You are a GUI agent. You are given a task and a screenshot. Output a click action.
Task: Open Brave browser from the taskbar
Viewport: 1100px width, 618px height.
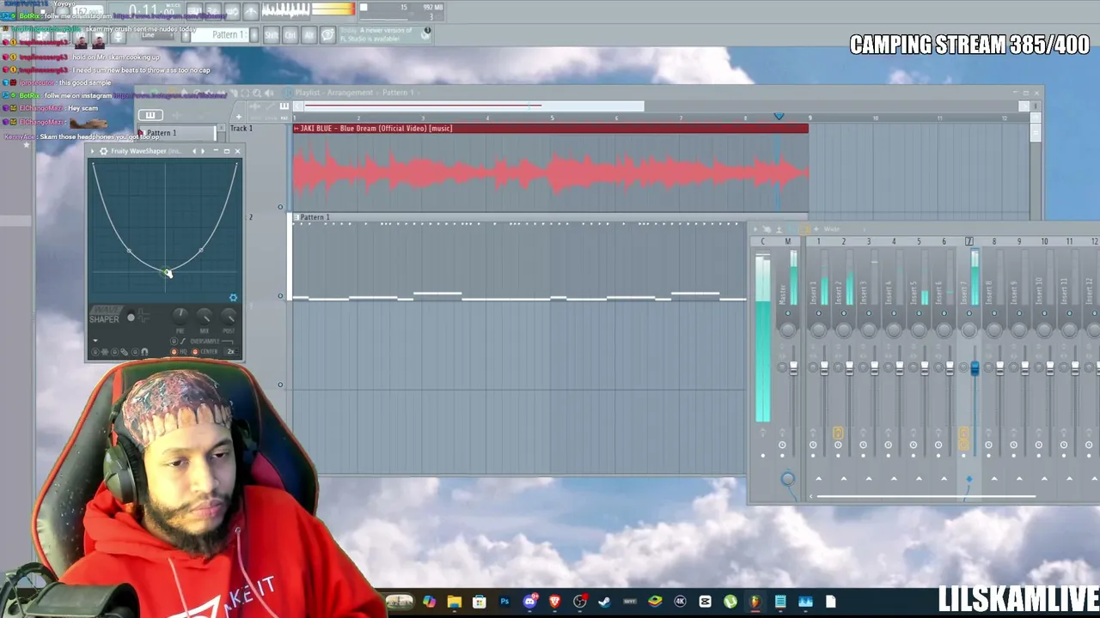click(x=554, y=602)
